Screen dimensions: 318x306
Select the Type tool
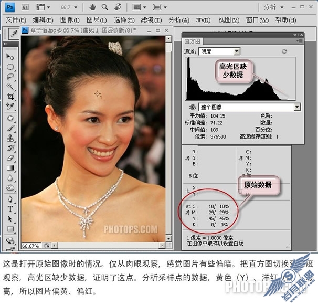pos(10,209)
